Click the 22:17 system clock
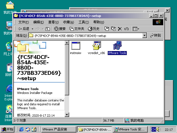 pos(169,130)
